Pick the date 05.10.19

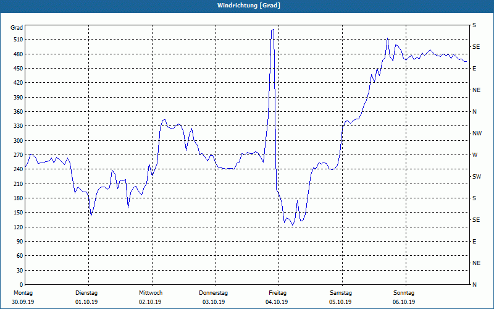pyautogui.click(x=340, y=302)
